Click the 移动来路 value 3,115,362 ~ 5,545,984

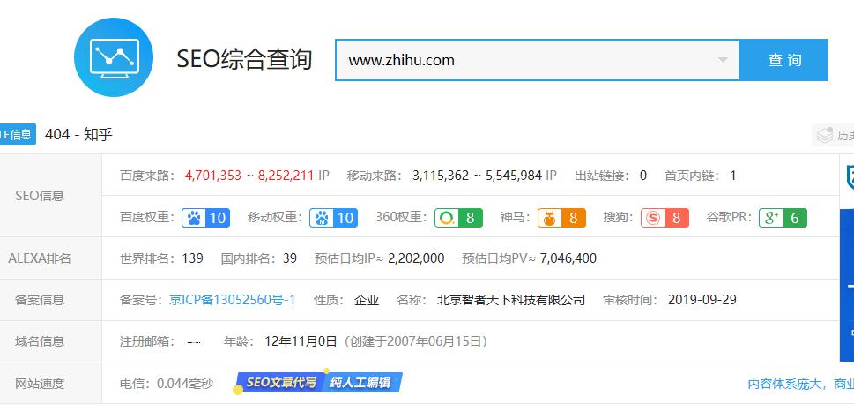click(x=477, y=176)
